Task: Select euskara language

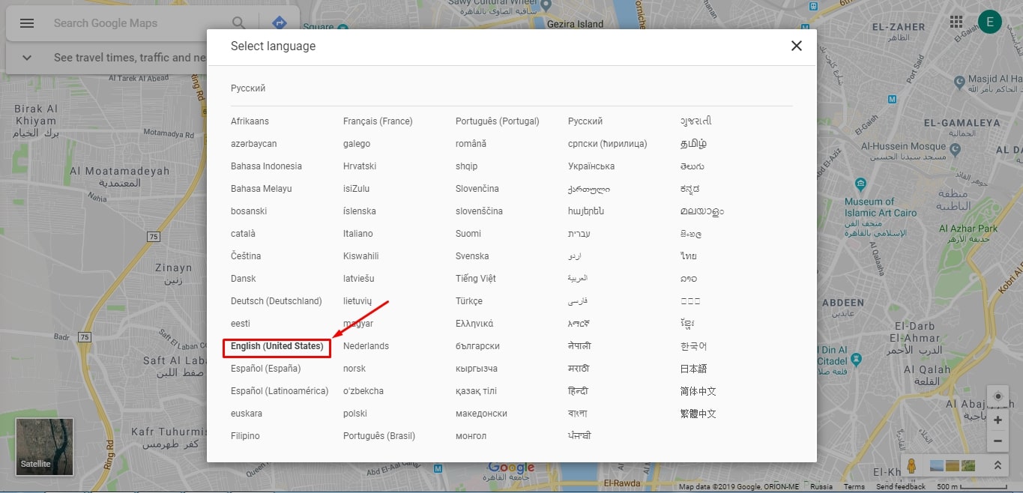Action: click(x=247, y=414)
